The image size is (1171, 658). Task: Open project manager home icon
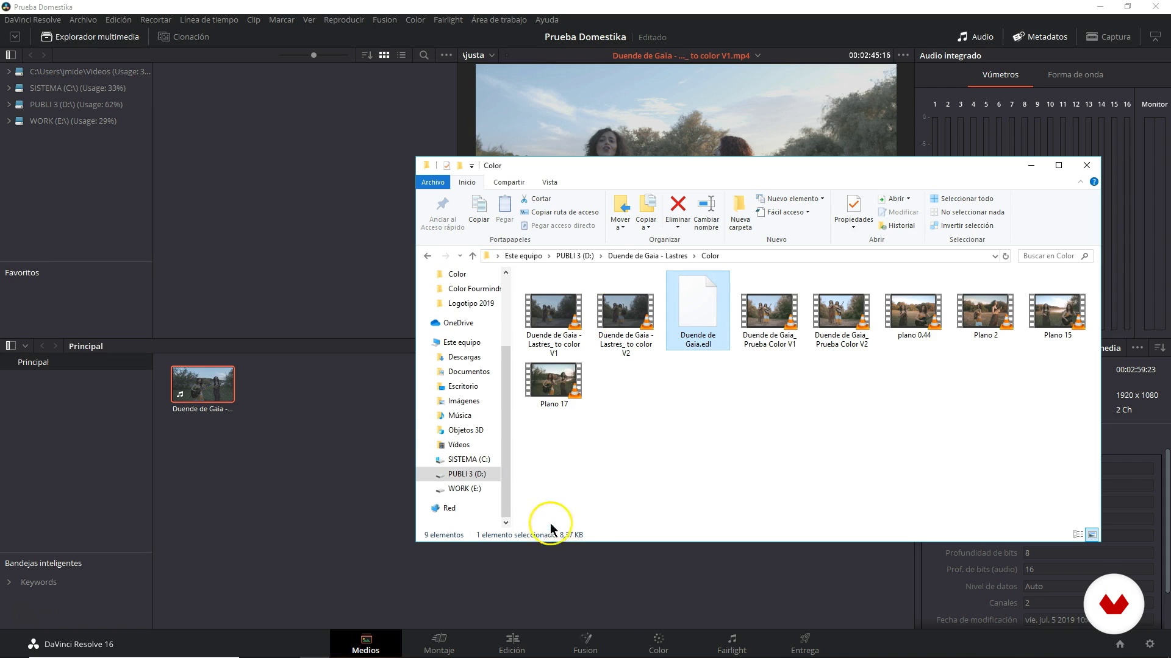1120,644
